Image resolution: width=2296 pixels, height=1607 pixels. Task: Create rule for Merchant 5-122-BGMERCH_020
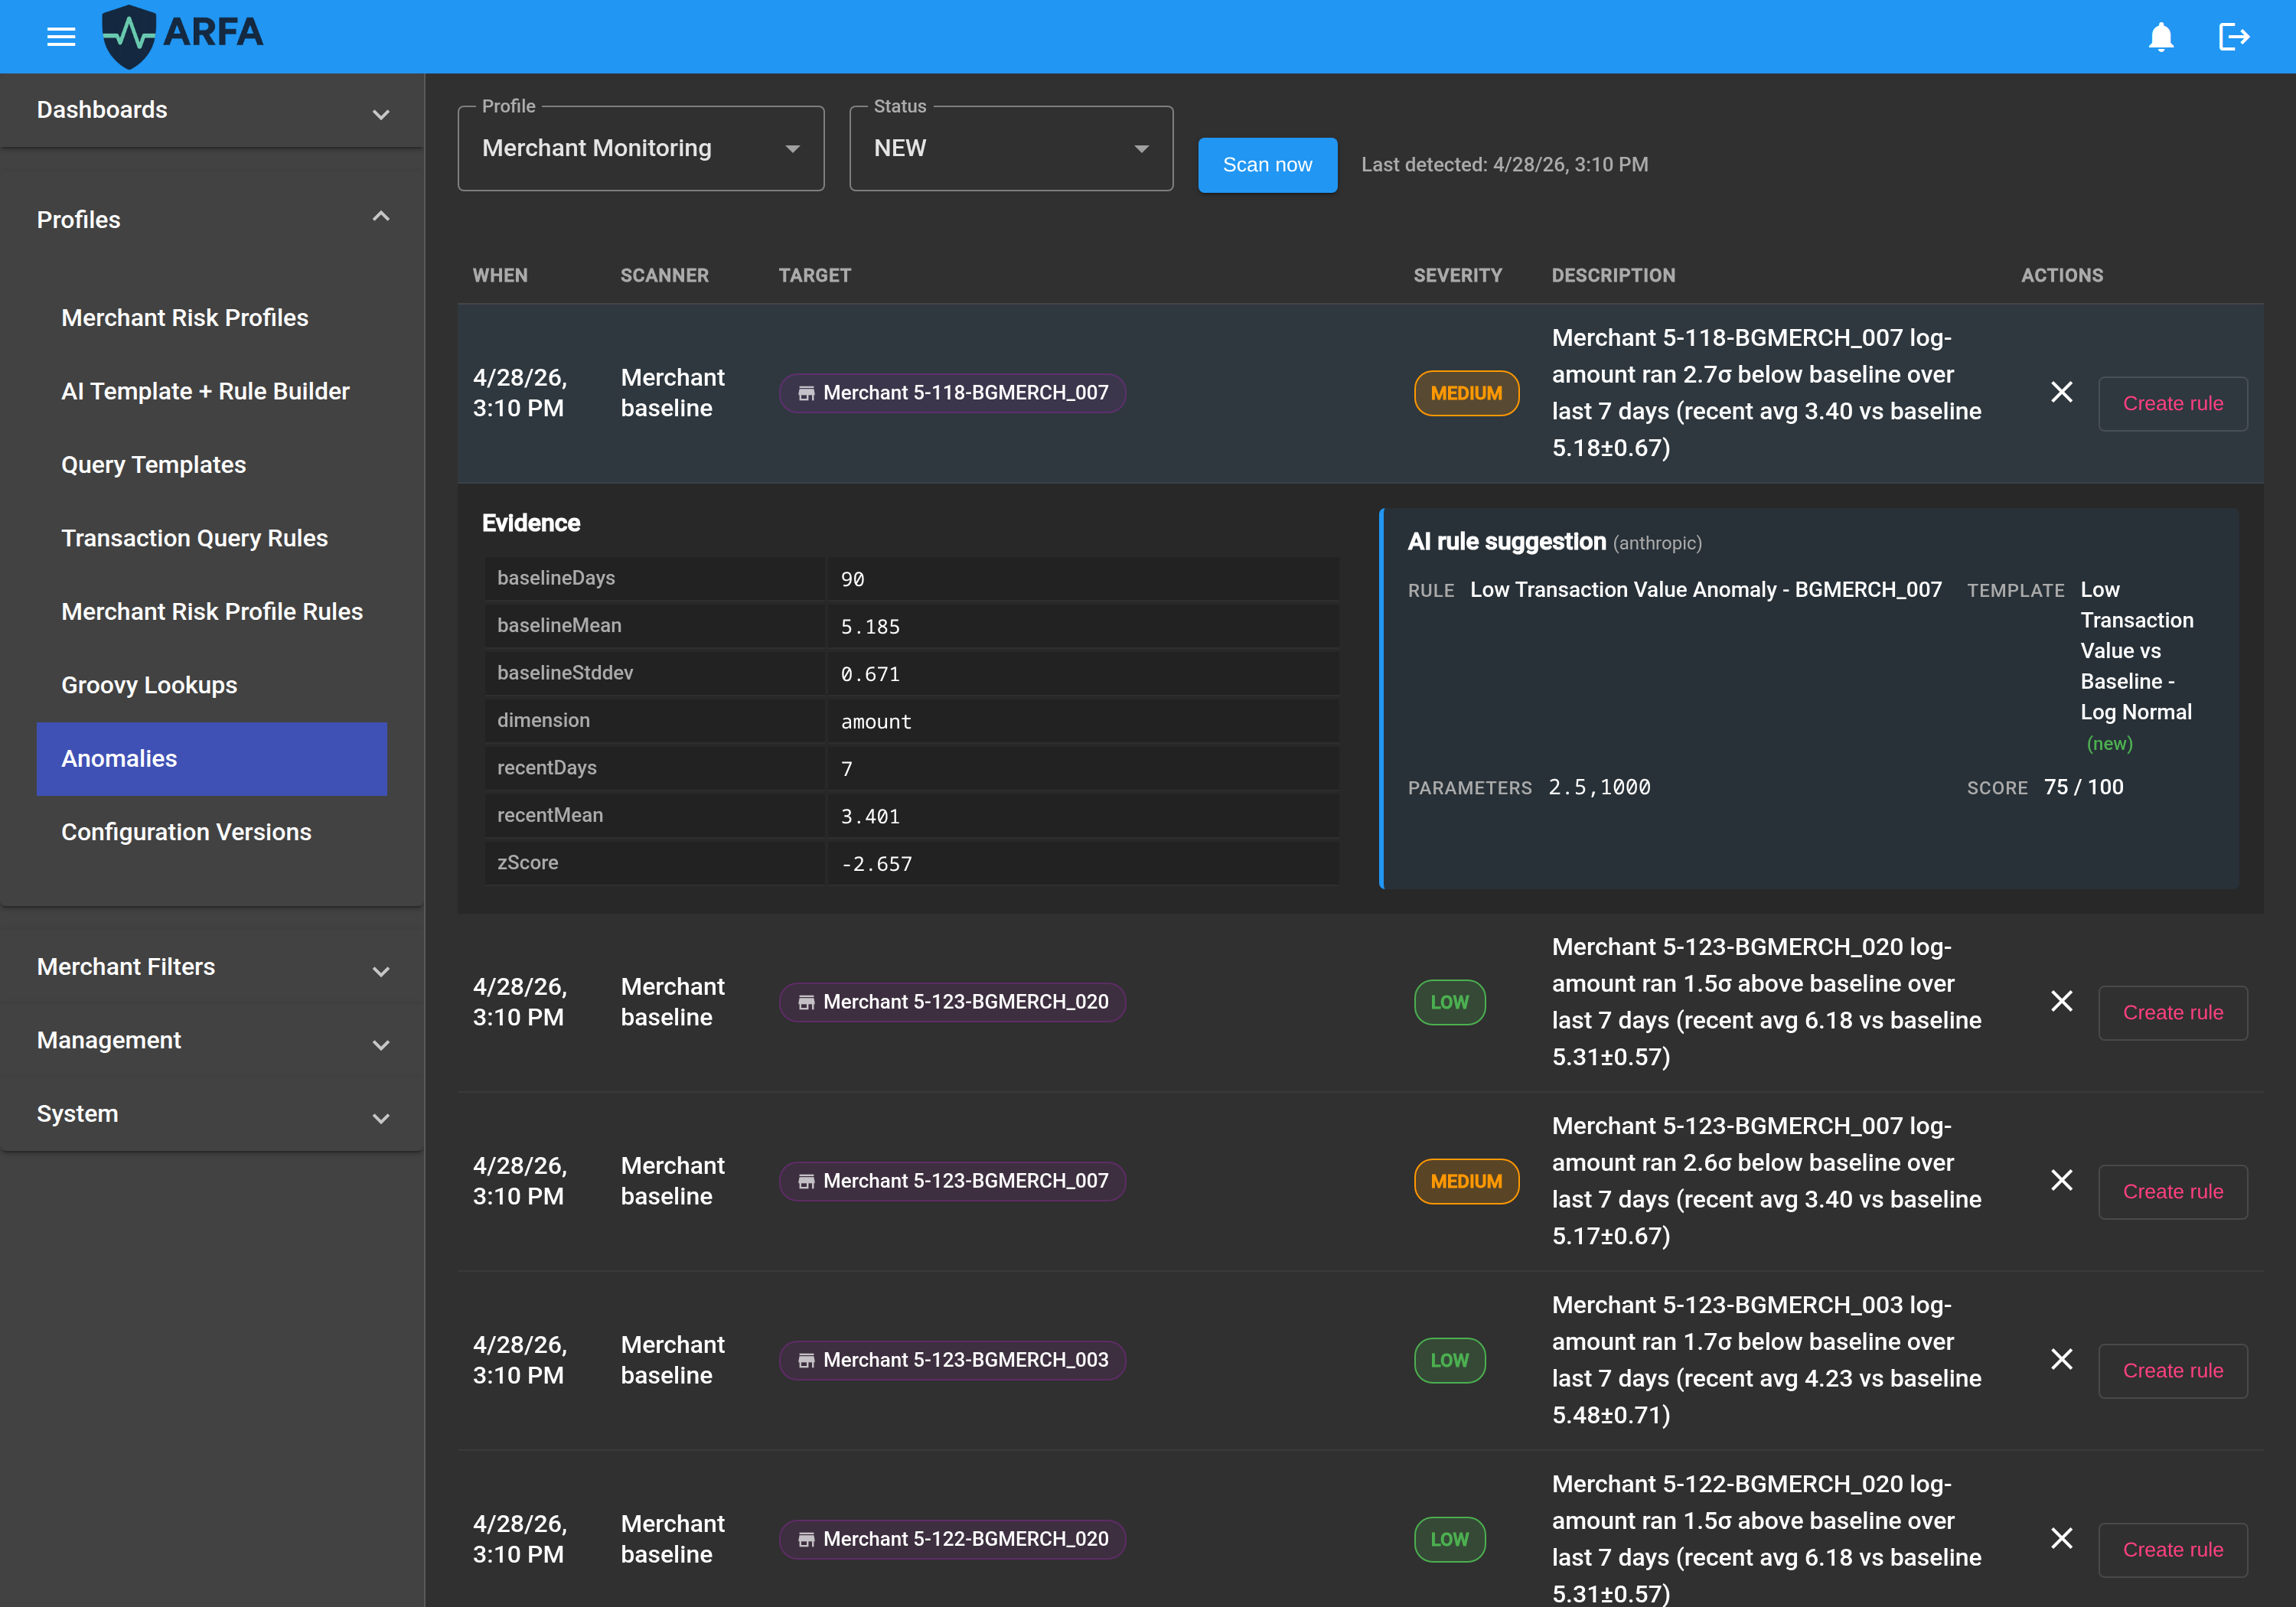2173,1550
